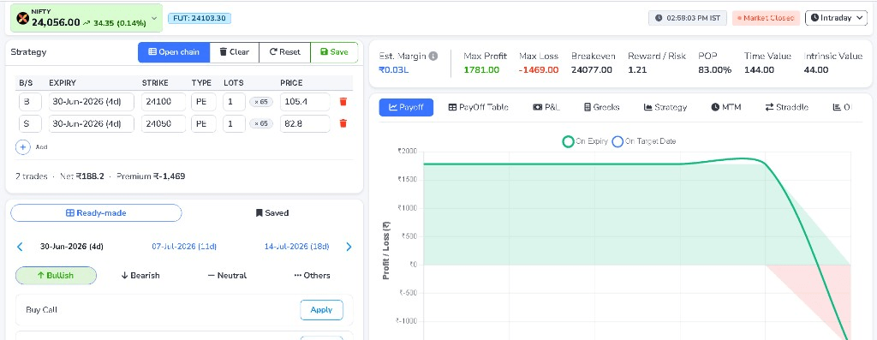Open the Straddle tab
The image size is (877, 340).
pos(787,107)
